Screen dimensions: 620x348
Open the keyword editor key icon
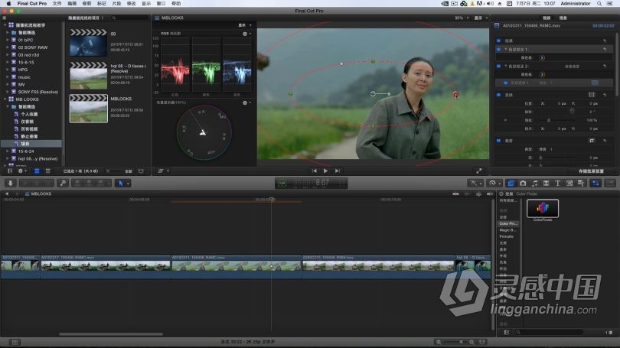coord(63,184)
